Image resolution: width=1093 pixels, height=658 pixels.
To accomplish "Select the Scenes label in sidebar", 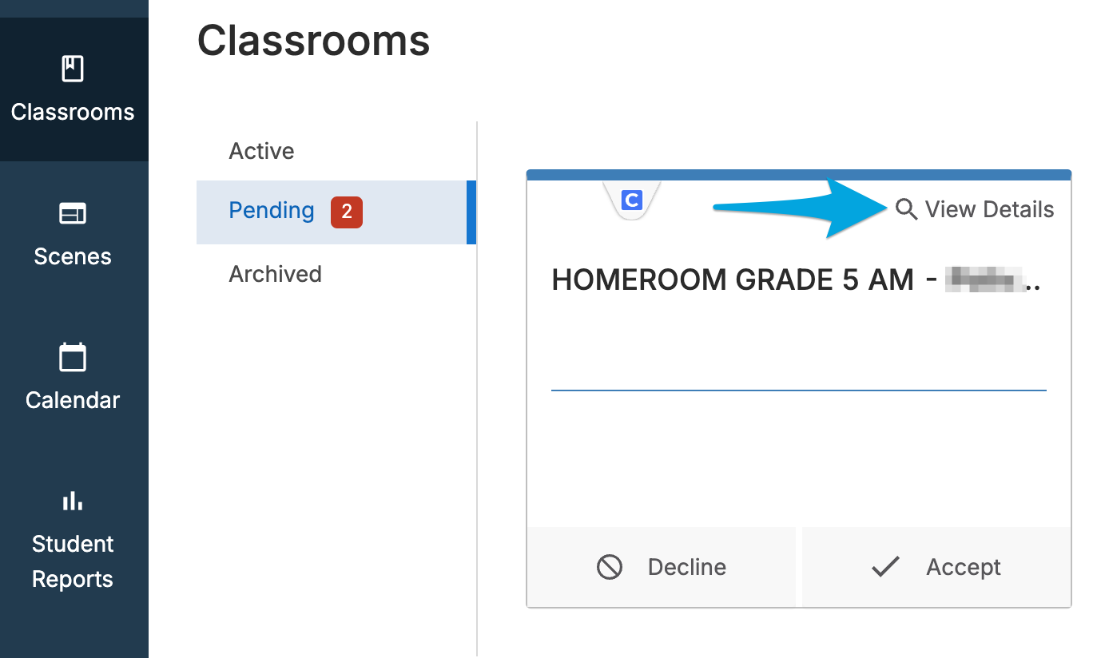I will coord(73,256).
